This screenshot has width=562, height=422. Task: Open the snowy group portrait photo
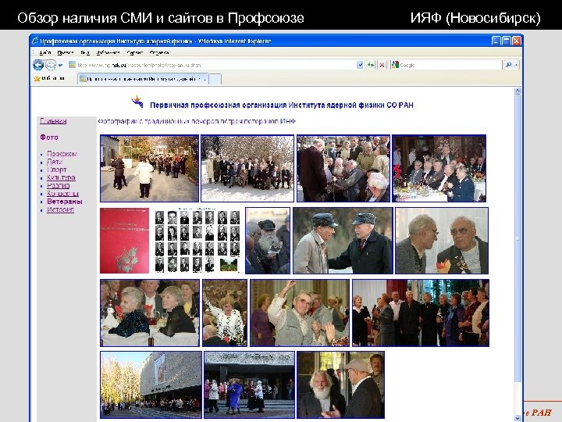pyautogui.click(x=247, y=168)
